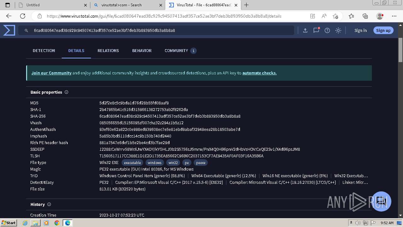This screenshot has height=227, width=403.
Task: Click the browser apps grid icon
Action: click(x=312, y=16)
